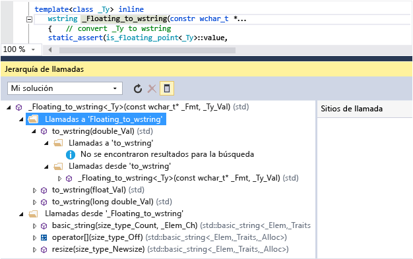Click is_floating_point in the code editor
This screenshot has width=413, height=259.
point(143,38)
